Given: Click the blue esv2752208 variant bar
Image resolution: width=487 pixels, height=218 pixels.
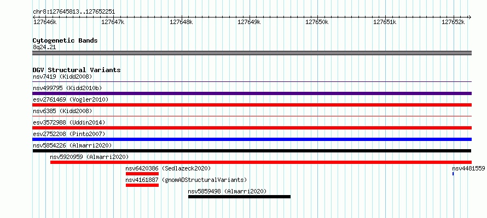Looking at the screenshot, I should 252,139.
